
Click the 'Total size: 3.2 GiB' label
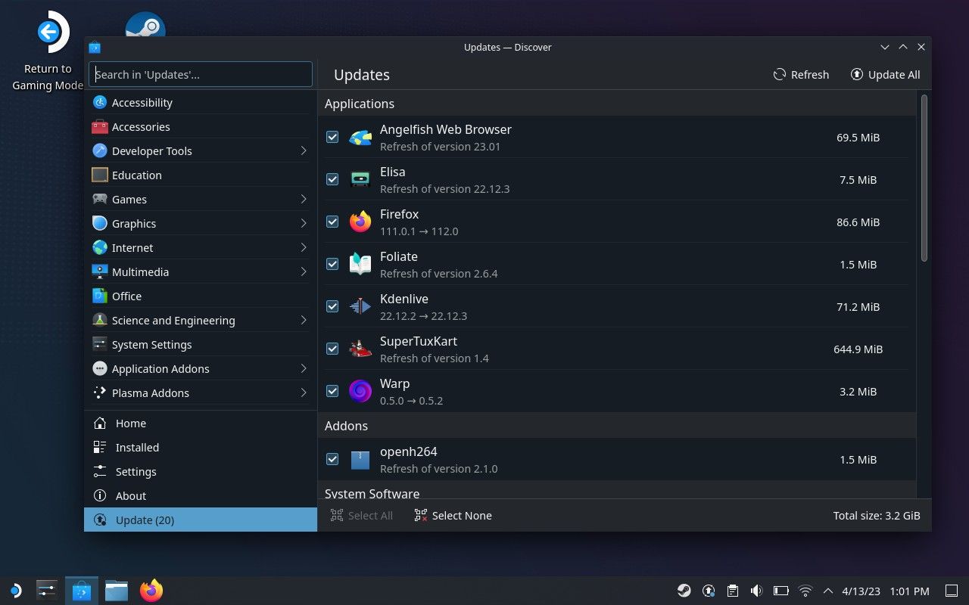877,516
